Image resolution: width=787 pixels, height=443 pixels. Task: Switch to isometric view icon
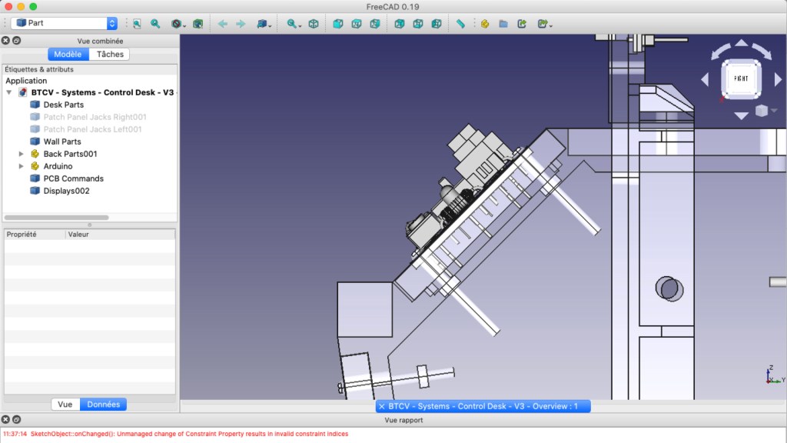pyautogui.click(x=314, y=24)
